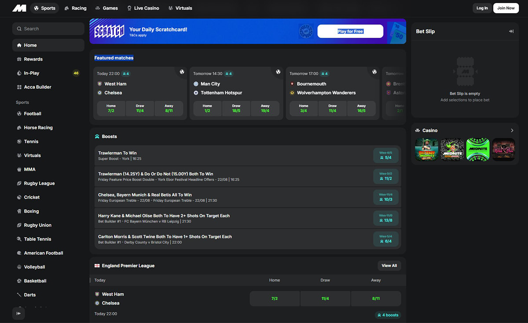The width and height of the screenshot is (528, 323).
Task: Open Rewards from the sidebar
Action: (48, 59)
